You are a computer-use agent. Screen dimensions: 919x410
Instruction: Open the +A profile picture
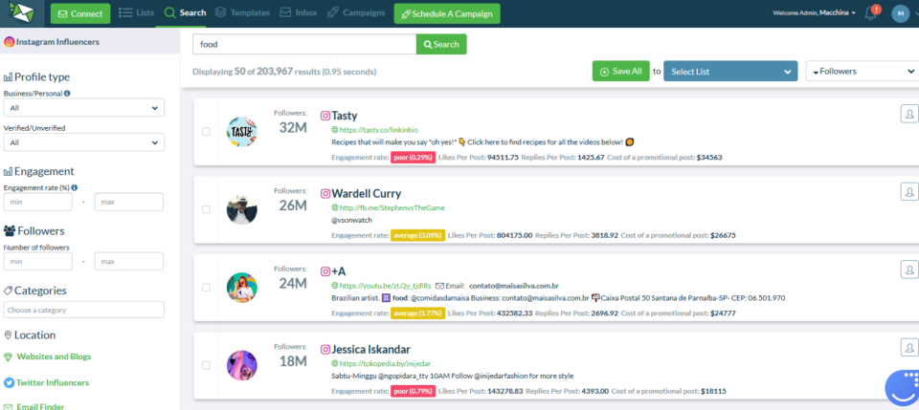(x=241, y=287)
